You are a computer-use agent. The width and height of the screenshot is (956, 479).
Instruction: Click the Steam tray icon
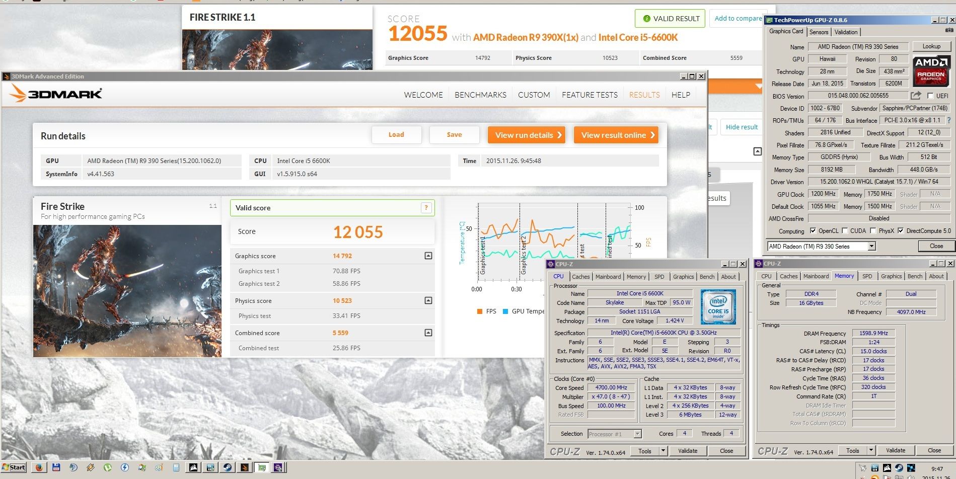tap(899, 468)
